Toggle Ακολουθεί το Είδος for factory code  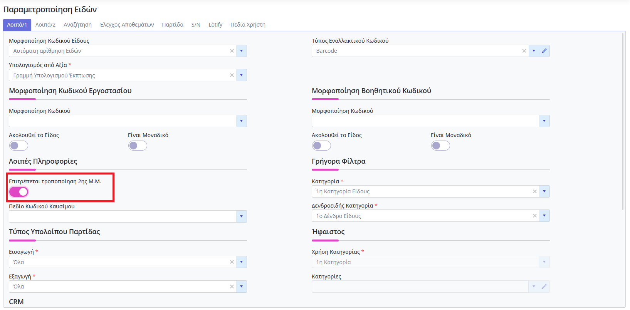coord(19,146)
